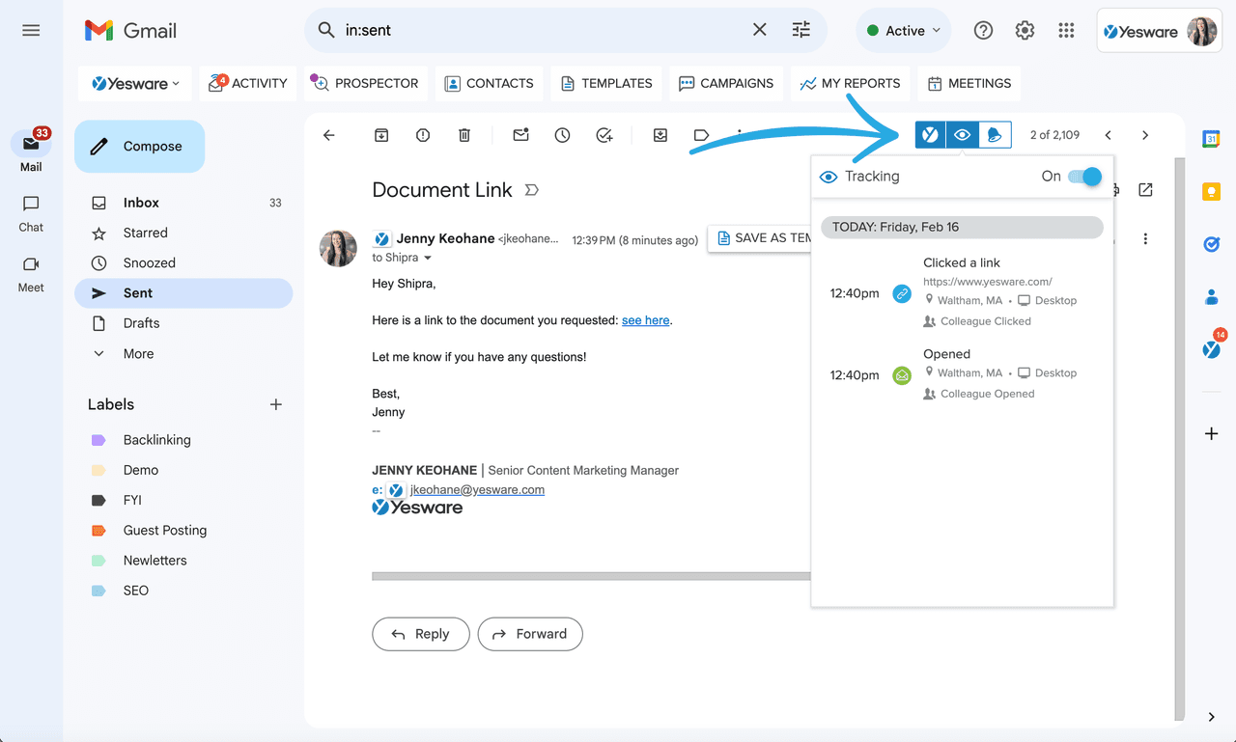The width and height of the screenshot is (1236, 742).
Task: Expand More in the folder list
Action: (138, 354)
